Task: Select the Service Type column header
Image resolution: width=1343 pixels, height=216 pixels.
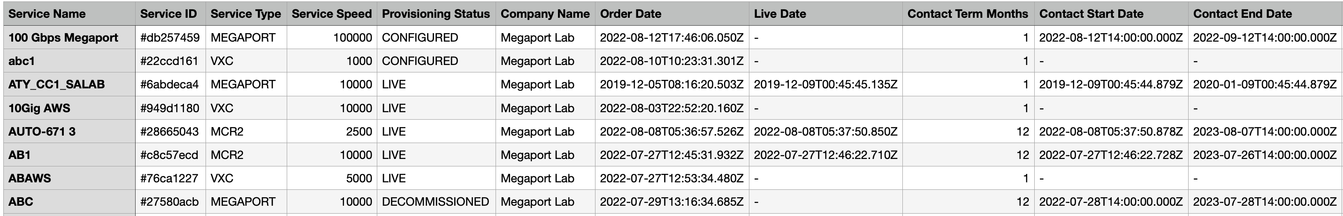Action: click(x=245, y=14)
